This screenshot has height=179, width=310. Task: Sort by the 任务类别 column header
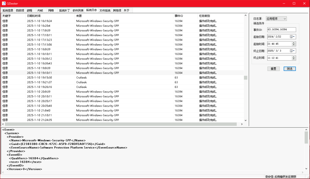click(x=220, y=16)
